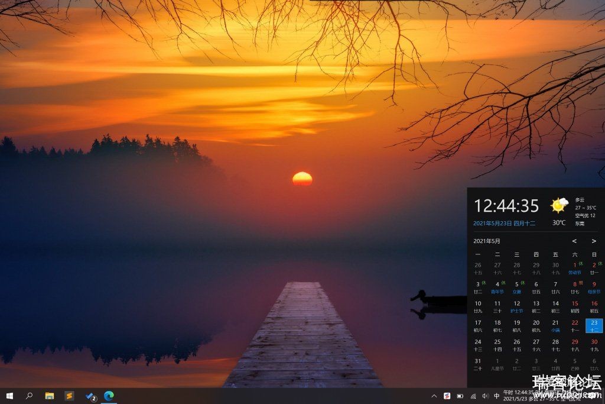Click the 2021年5月 month header

(487, 241)
